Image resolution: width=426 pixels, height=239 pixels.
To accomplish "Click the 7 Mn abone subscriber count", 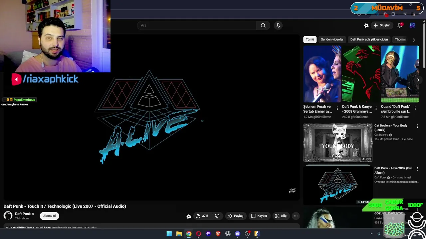I will [22, 218].
